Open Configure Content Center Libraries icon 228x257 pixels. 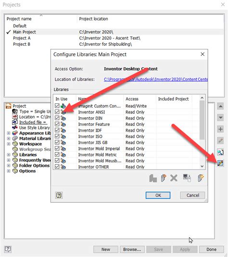(x=220, y=163)
